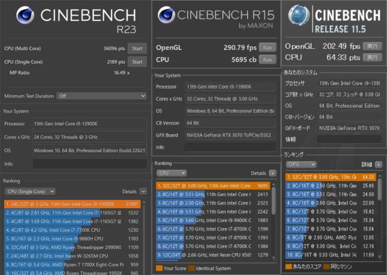The width and height of the screenshot is (387, 275).
Task: Select the R15 i7-8700K row scoring 1399
Action: point(213,229)
